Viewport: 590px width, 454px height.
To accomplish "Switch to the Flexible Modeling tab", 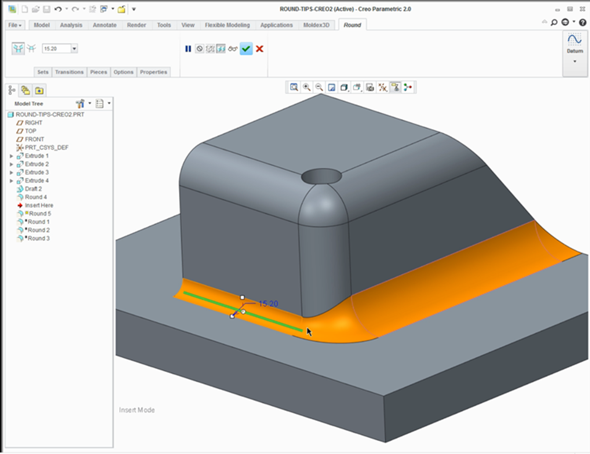I will point(227,25).
